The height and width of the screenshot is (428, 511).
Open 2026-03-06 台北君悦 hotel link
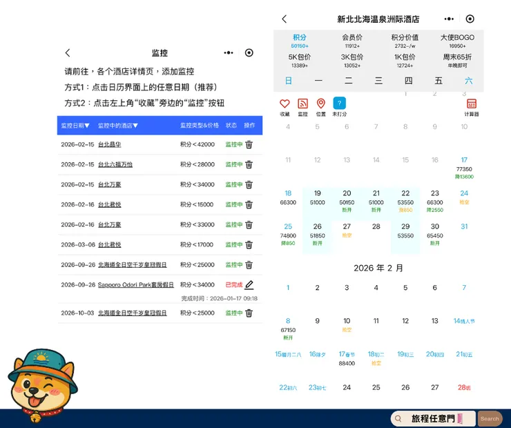[110, 244]
